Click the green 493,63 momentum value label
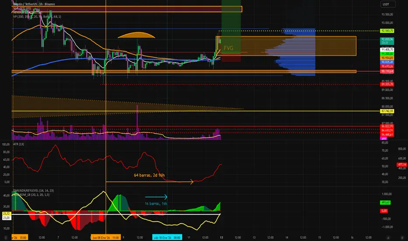The width and height of the screenshot is (408, 241). pos(385,202)
